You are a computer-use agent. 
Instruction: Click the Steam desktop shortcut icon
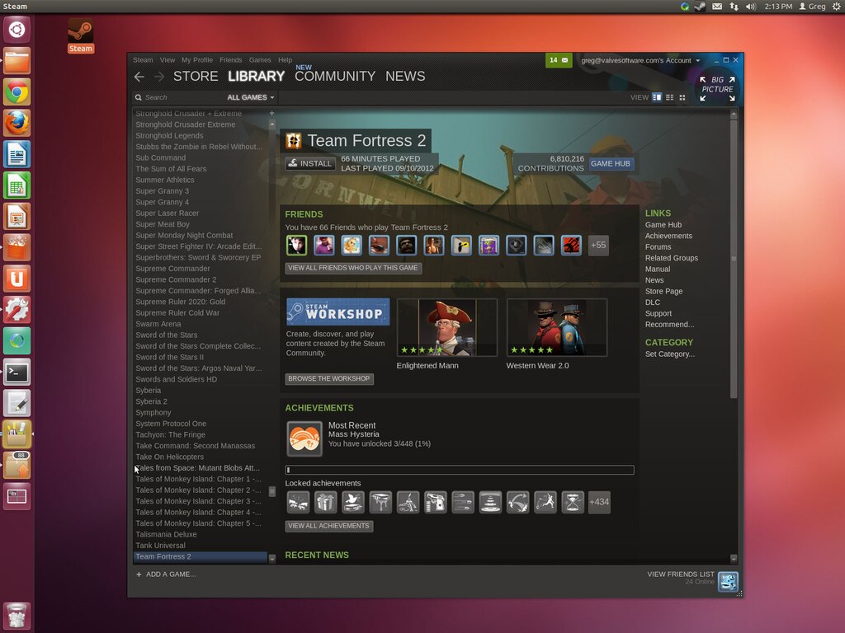80,31
